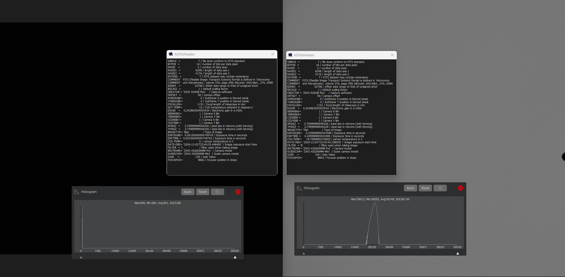The image size is (565, 277).
Task: Click Reset on the histogram showing Max:656
Action: (x=203, y=192)
